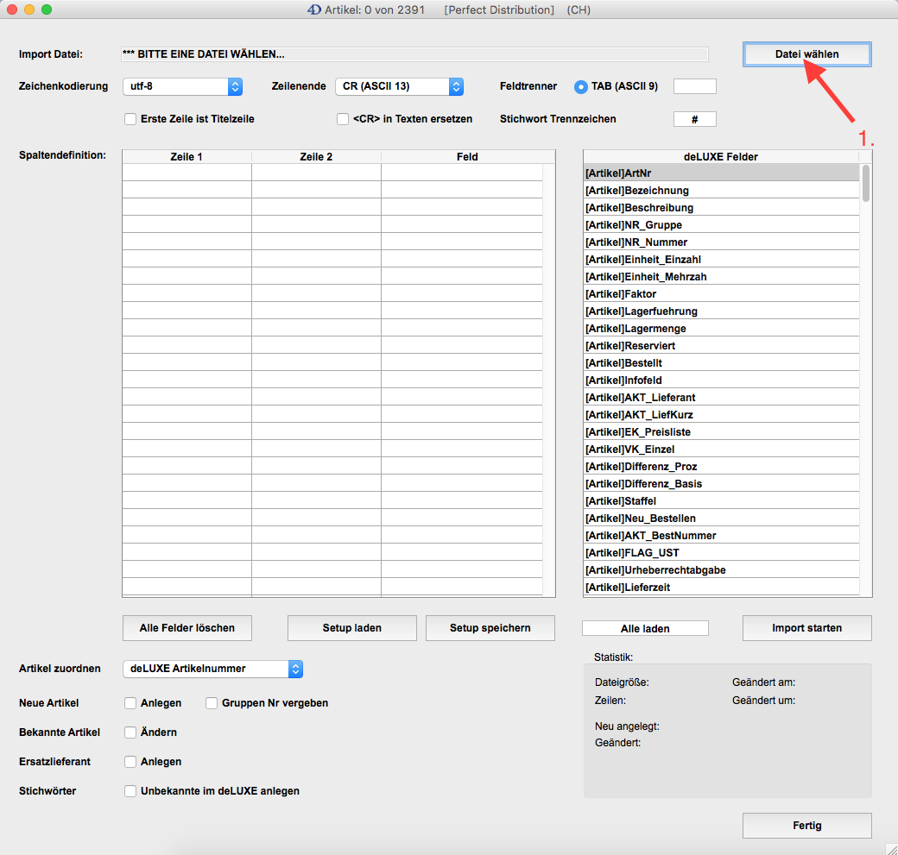This screenshot has height=855, width=898.
Task: Toggle <CR> in Texten ersetzen checkbox
Action: [343, 119]
